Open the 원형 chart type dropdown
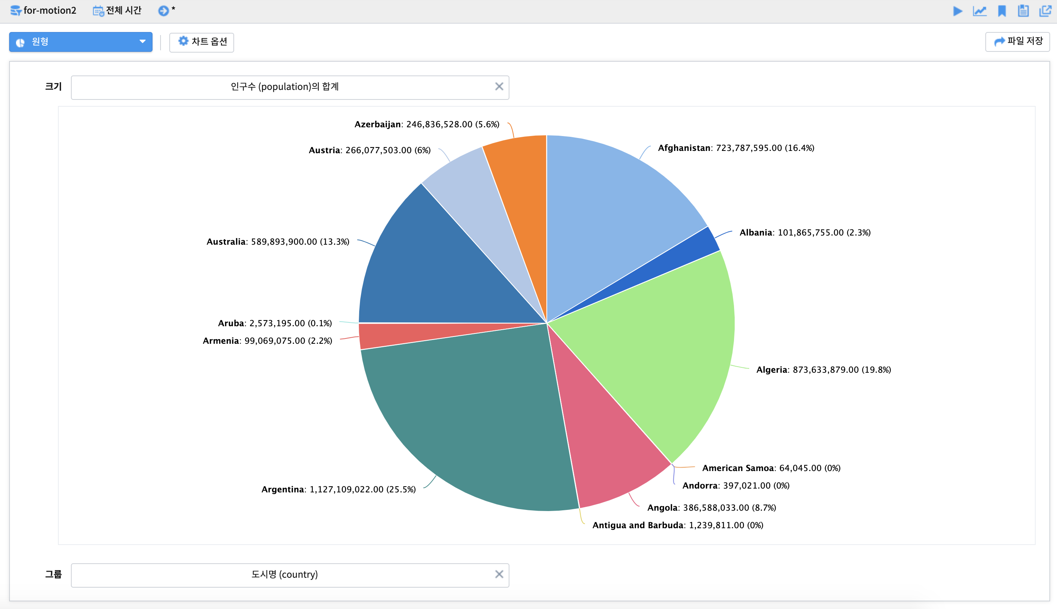Screen dimensions: 1057x609 click(81, 42)
